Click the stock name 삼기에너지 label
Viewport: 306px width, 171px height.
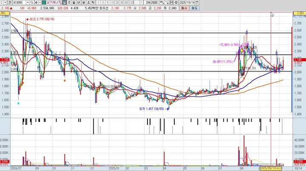click(54, 3)
